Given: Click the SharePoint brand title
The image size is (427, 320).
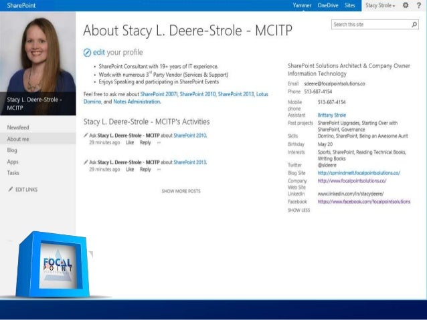Looking at the screenshot, I should [21, 5].
